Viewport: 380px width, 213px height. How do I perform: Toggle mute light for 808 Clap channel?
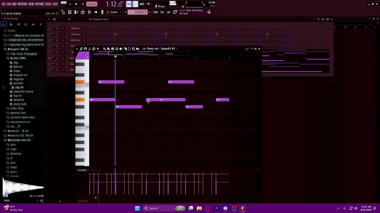point(50,34)
